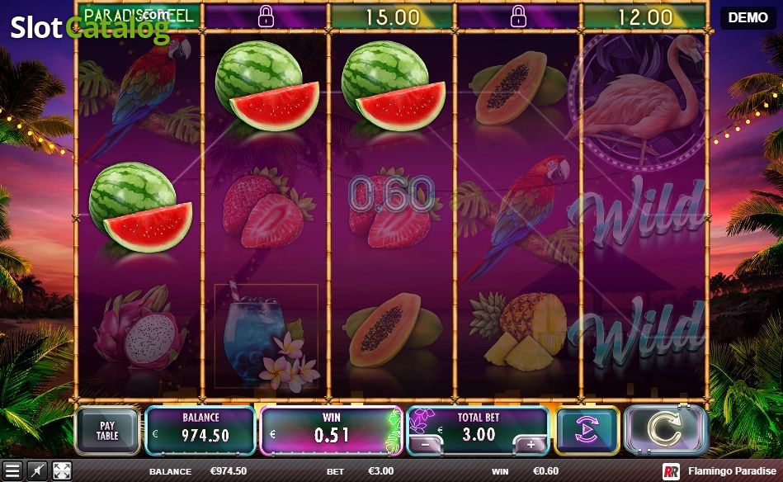Click the blue cocktail symbol
This screenshot has width=783, height=482.
(267, 336)
